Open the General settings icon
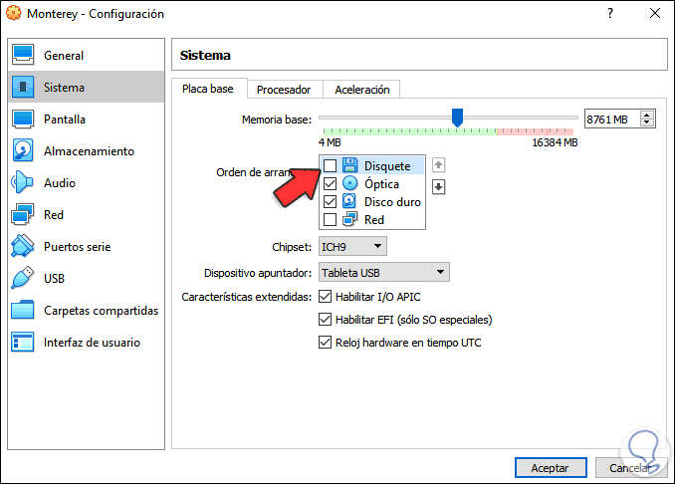675x484 pixels. 23,56
